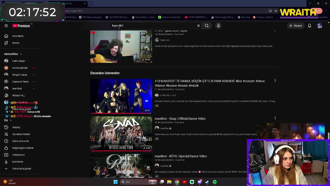Open Noluyo Ya ¿ subscription channel

[x=18, y=95]
